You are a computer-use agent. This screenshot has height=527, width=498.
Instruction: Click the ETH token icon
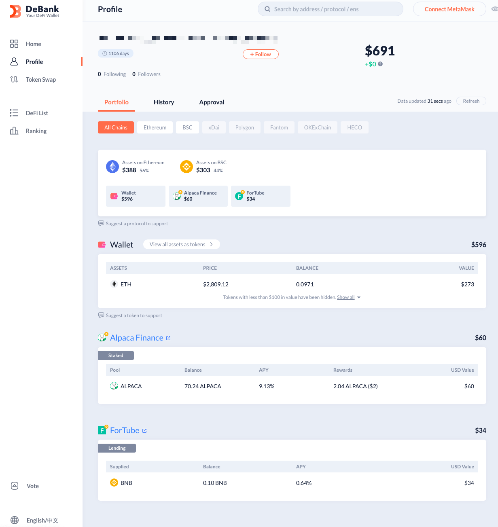[x=114, y=284]
